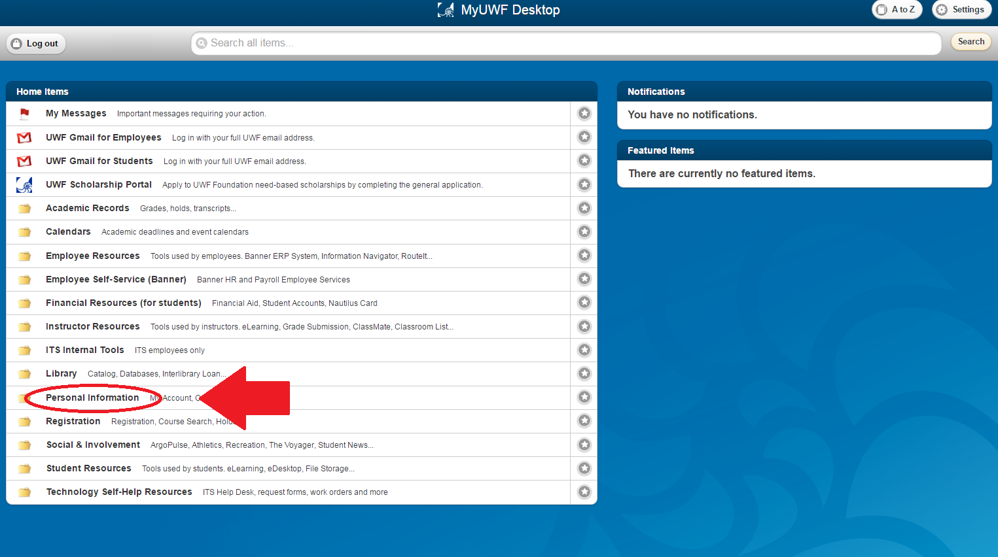Click the folder icon for Technology Self-Help Resources
The image size is (998, 557).
pos(24,492)
